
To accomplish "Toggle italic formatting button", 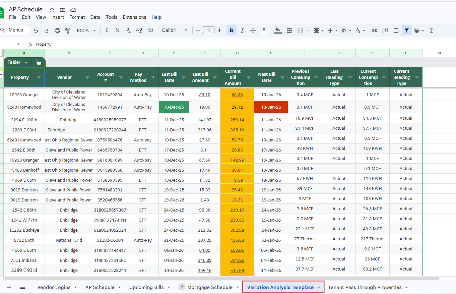I will click(x=242, y=31).
